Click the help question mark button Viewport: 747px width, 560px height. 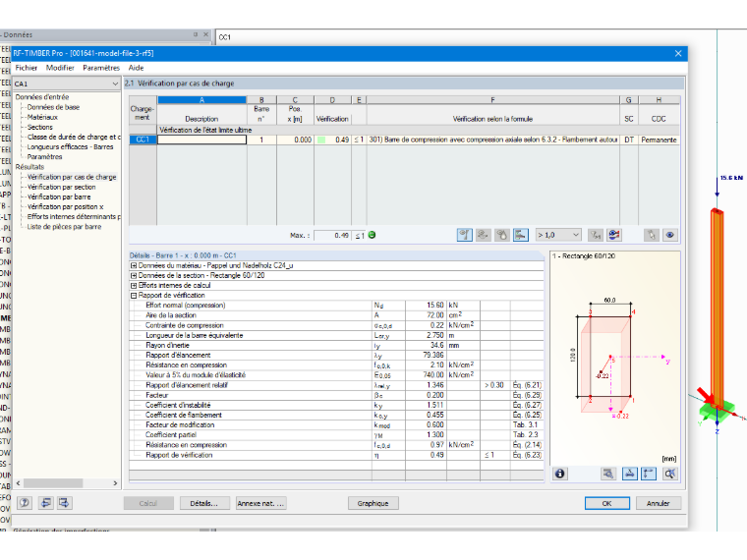tap(25, 503)
